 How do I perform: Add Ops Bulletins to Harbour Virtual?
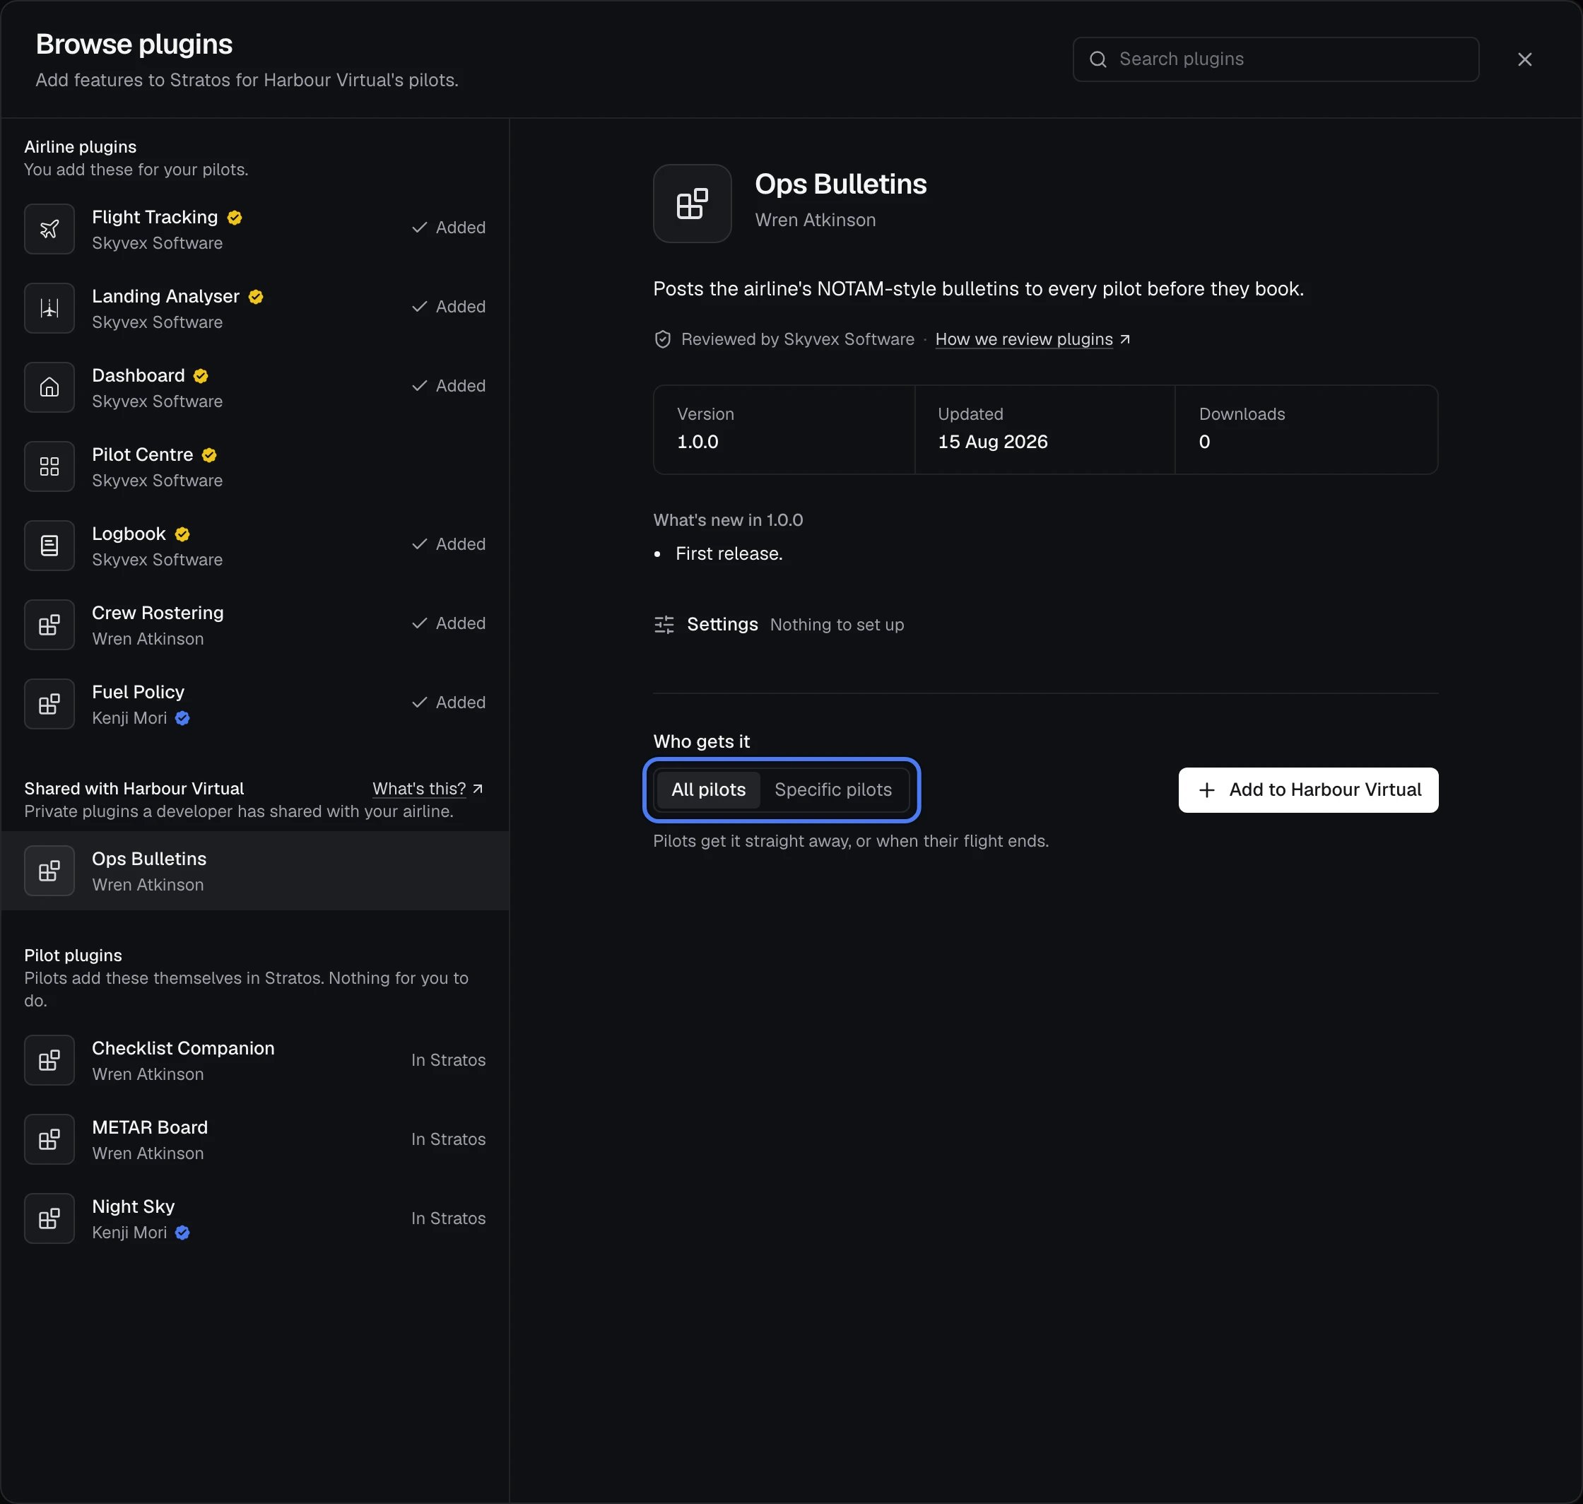coord(1309,790)
